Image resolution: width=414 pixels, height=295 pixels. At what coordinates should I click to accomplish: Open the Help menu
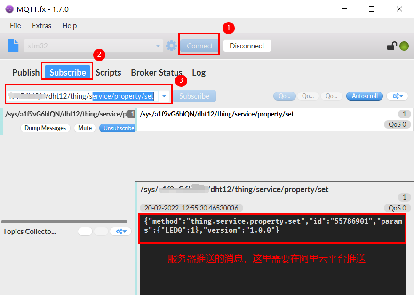point(70,26)
